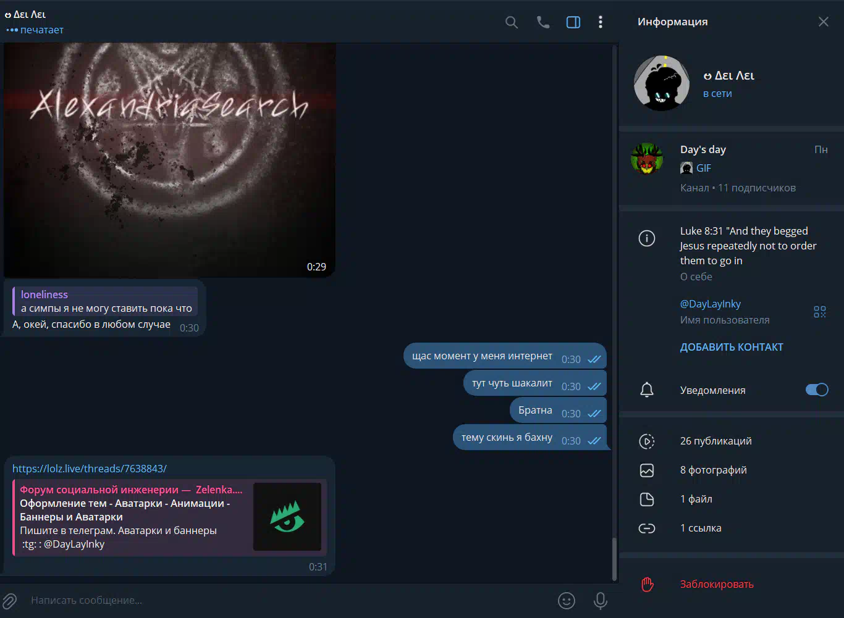Open search in this chat
The image size is (844, 618).
coord(512,23)
